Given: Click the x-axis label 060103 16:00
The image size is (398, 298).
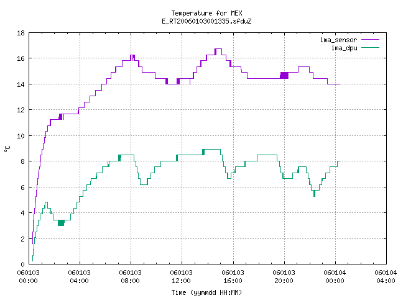Looking at the screenshot, I should click(x=233, y=277).
